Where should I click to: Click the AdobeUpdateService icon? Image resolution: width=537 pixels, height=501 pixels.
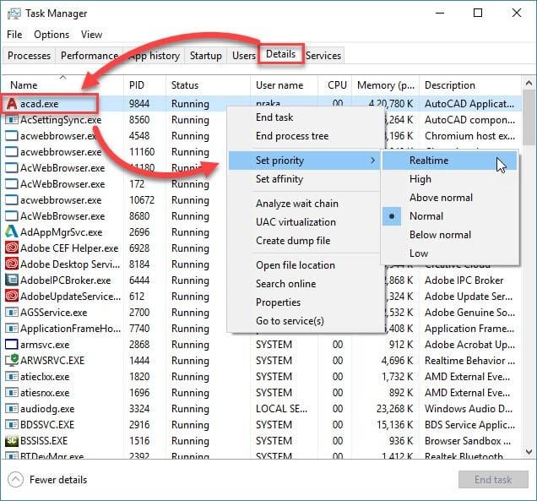(x=12, y=297)
